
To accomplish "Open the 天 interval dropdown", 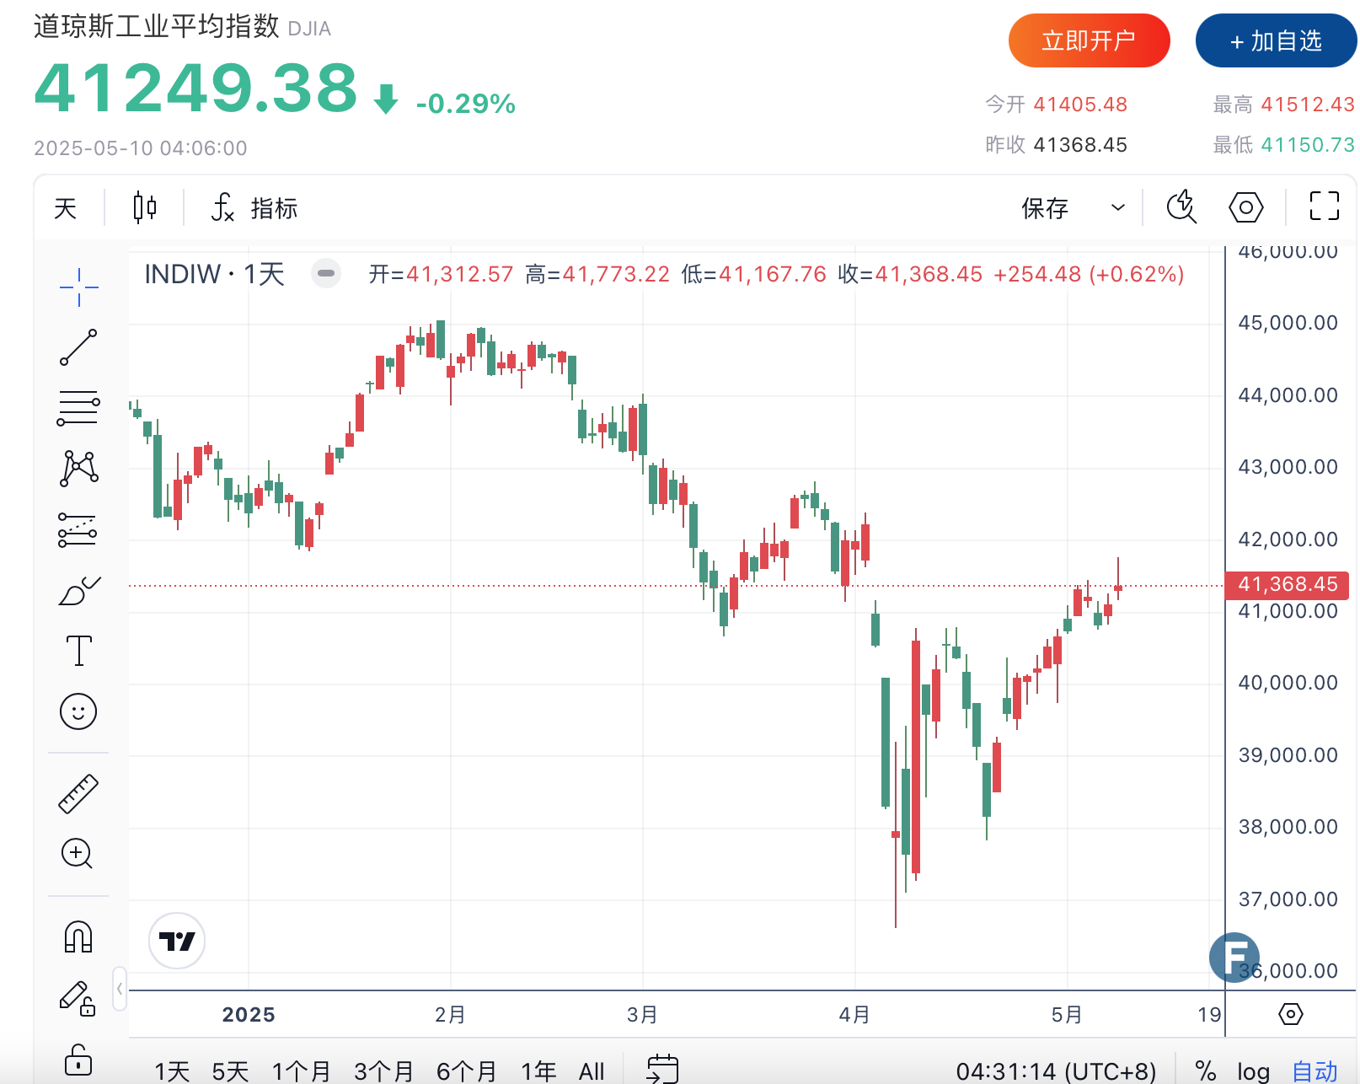I will pyautogui.click(x=66, y=207).
